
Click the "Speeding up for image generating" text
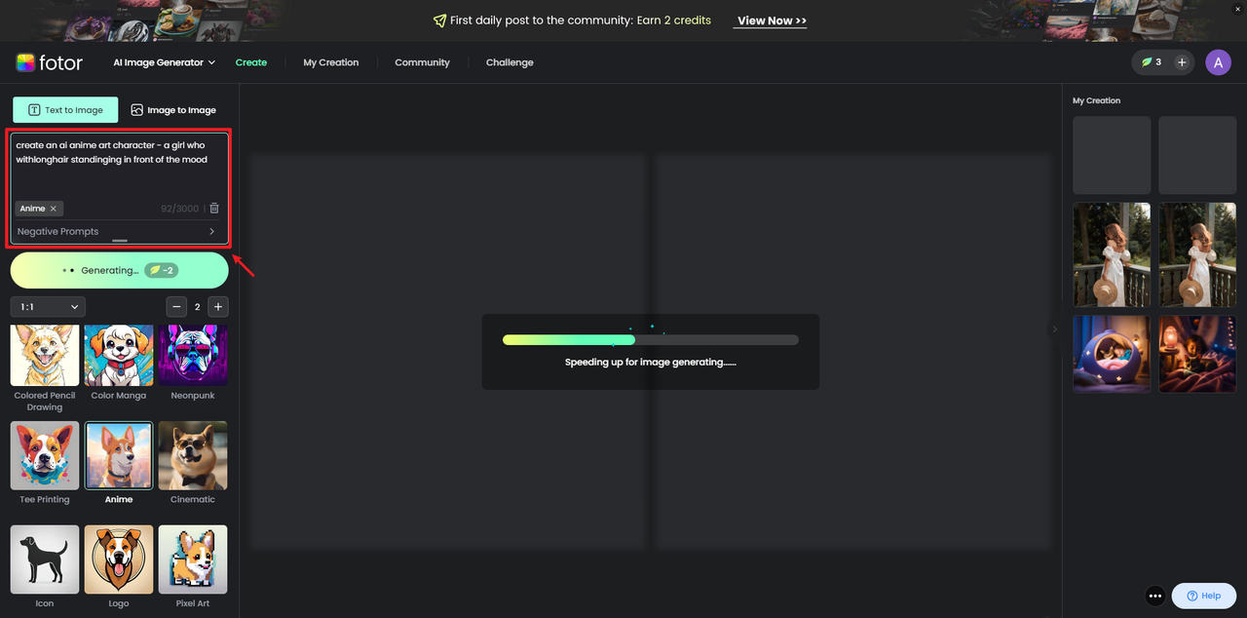[x=651, y=363]
